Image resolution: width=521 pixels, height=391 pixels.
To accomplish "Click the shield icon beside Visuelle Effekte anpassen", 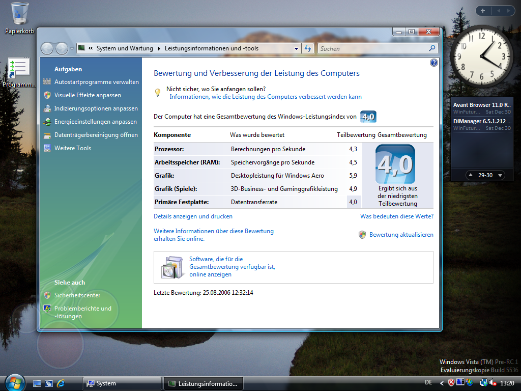I will point(47,95).
